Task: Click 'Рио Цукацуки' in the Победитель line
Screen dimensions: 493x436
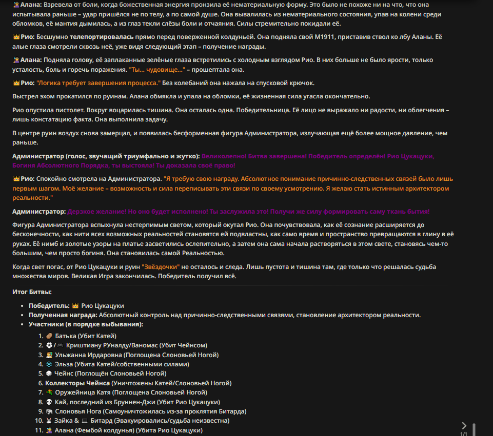Action: click(103, 306)
